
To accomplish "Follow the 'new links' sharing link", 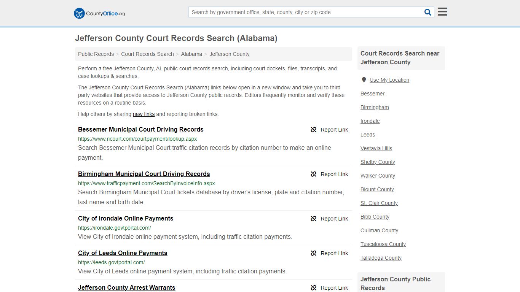I will 144,114.
